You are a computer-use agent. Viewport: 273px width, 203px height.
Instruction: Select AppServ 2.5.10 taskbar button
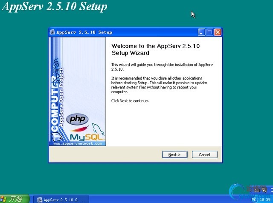tap(61, 200)
